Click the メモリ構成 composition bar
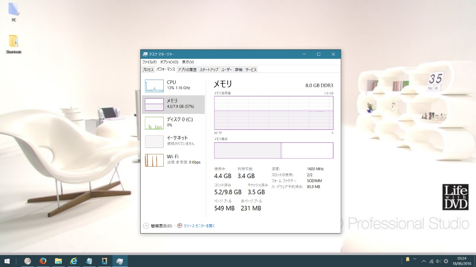 pos(274,151)
